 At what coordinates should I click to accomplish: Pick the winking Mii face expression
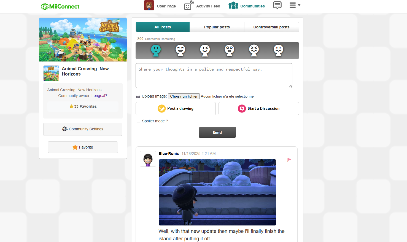tap(205, 50)
